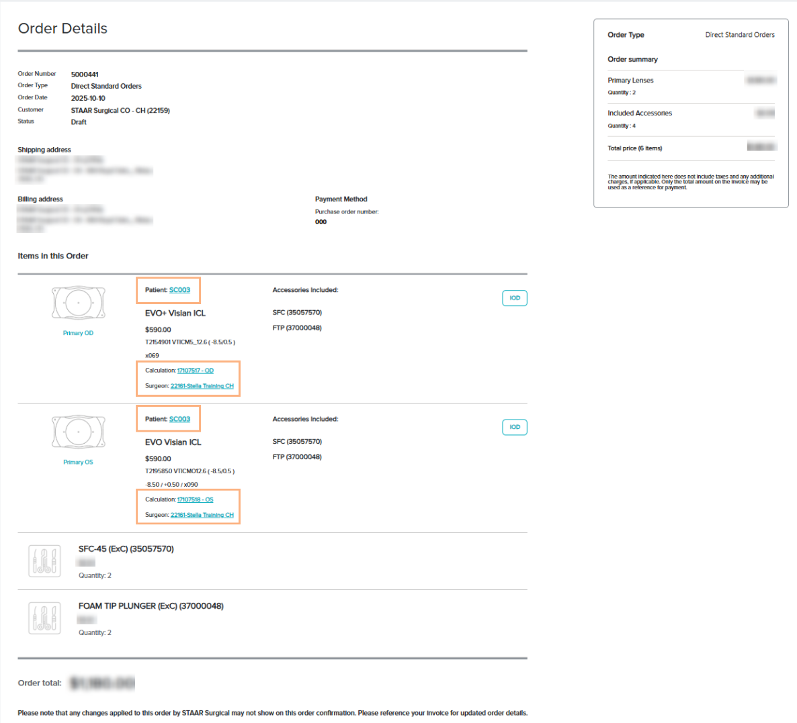Open patient SC003 link in Primary OS item
Screen dimensions: 797x723
click(x=179, y=419)
